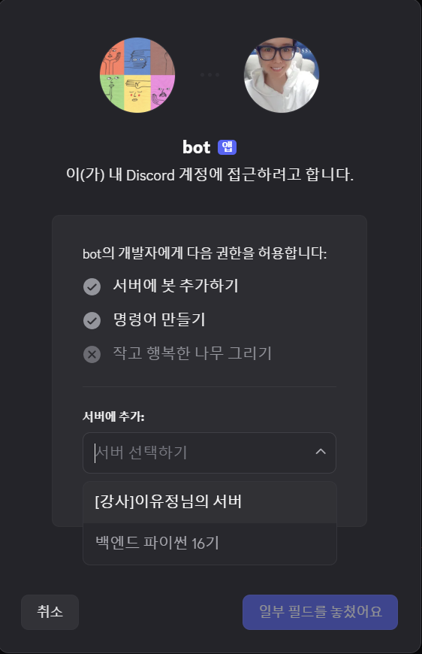The height and width of the screenshot is (654, 422).
Task: Click the checkmark icon for 서버에 봇 추가하기
Action: click(92, 286)
